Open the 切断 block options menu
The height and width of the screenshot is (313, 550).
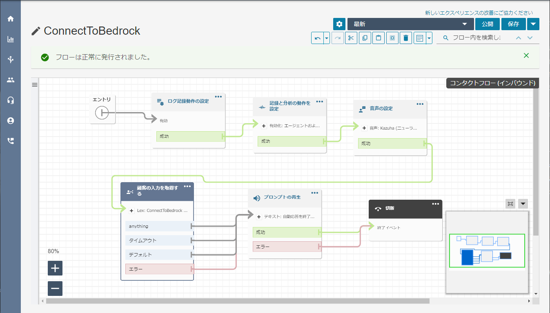(436, 204)
